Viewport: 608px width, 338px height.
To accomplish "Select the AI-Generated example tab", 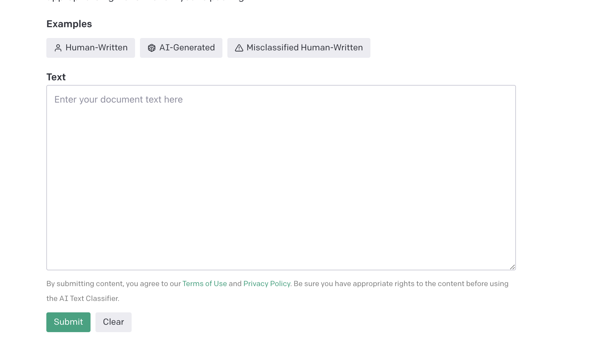I will click(x=181, y=48).
